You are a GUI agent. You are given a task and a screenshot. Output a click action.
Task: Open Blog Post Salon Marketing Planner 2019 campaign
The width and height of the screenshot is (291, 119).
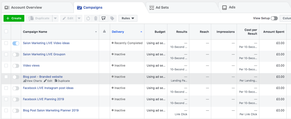pyautogui.click(x=51, y=110)
